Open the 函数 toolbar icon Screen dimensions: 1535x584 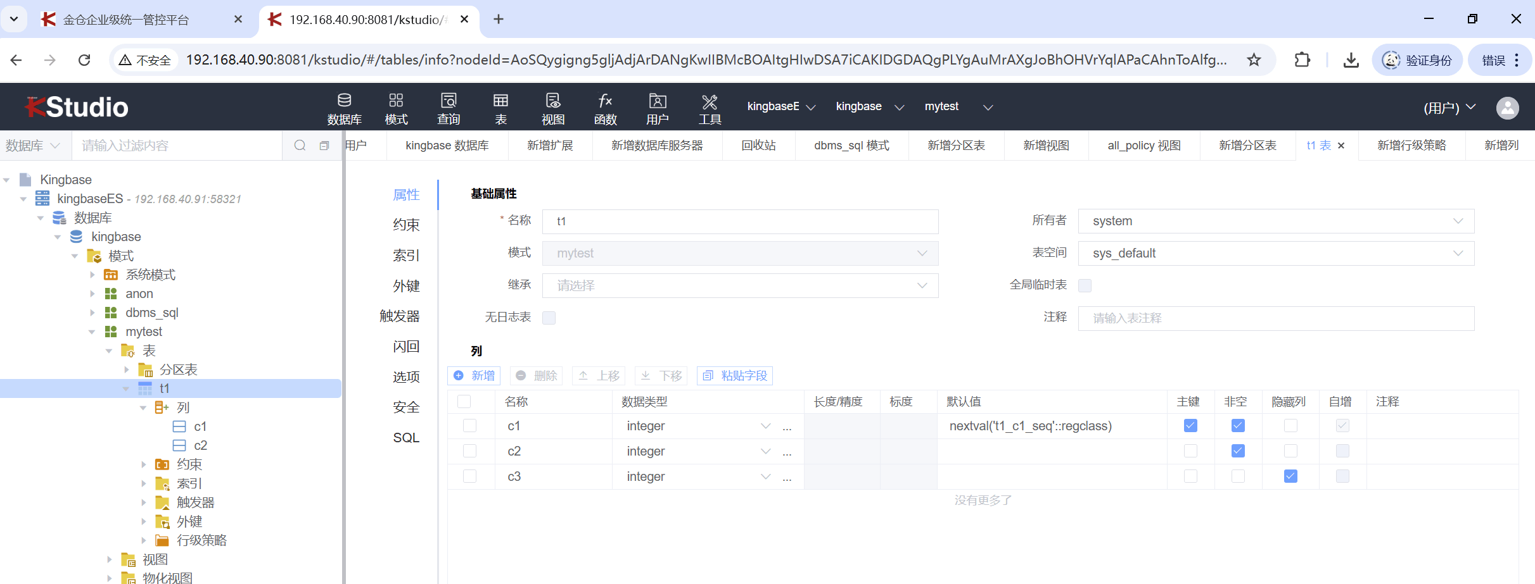click(x=606, y=108)
